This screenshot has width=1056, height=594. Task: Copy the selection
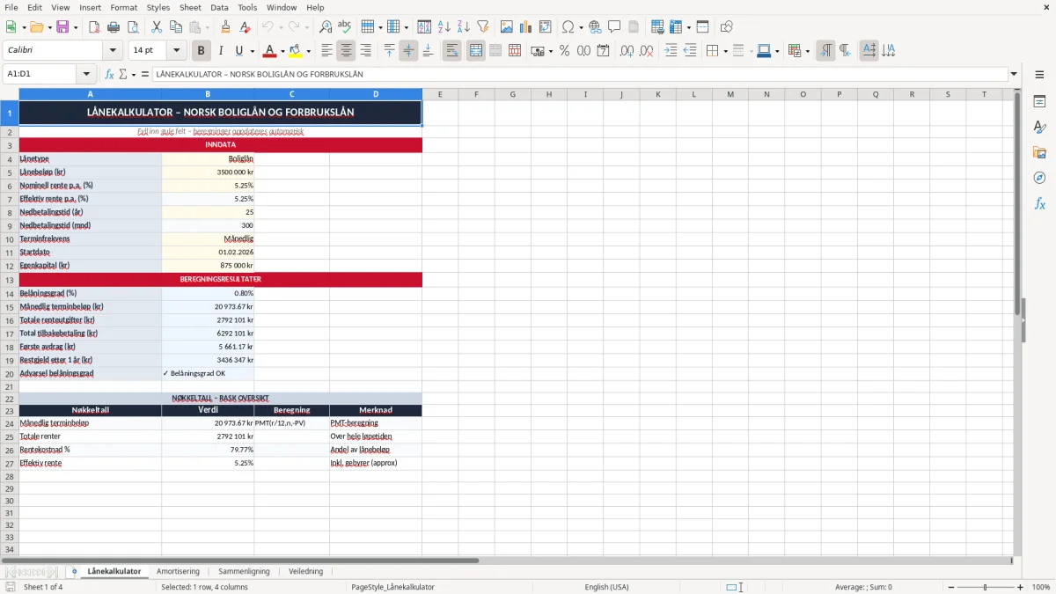[x=175, y=27]
